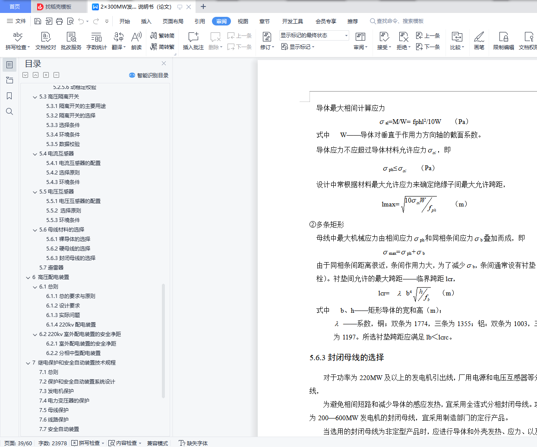Start 朗读 read aloud
537x447 pixels.
pos(136,41)
